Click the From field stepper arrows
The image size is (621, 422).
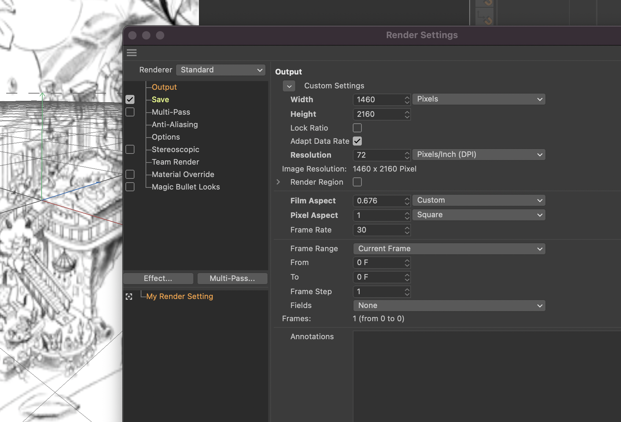(x=407, y=263)
